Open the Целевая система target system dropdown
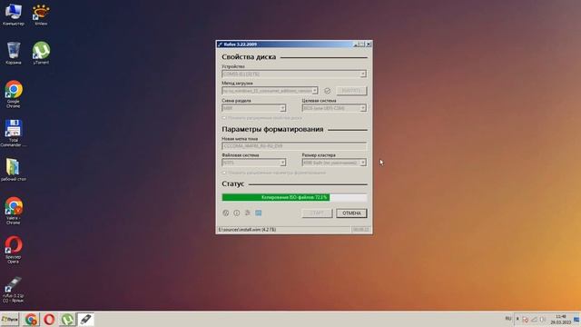 coord(334,108)
